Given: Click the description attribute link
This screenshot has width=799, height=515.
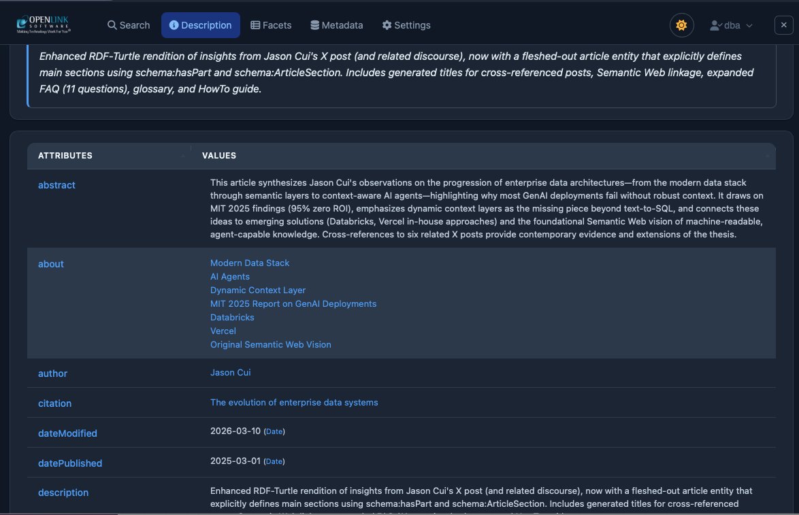Looking at the screenshot, I should (63, 493).
